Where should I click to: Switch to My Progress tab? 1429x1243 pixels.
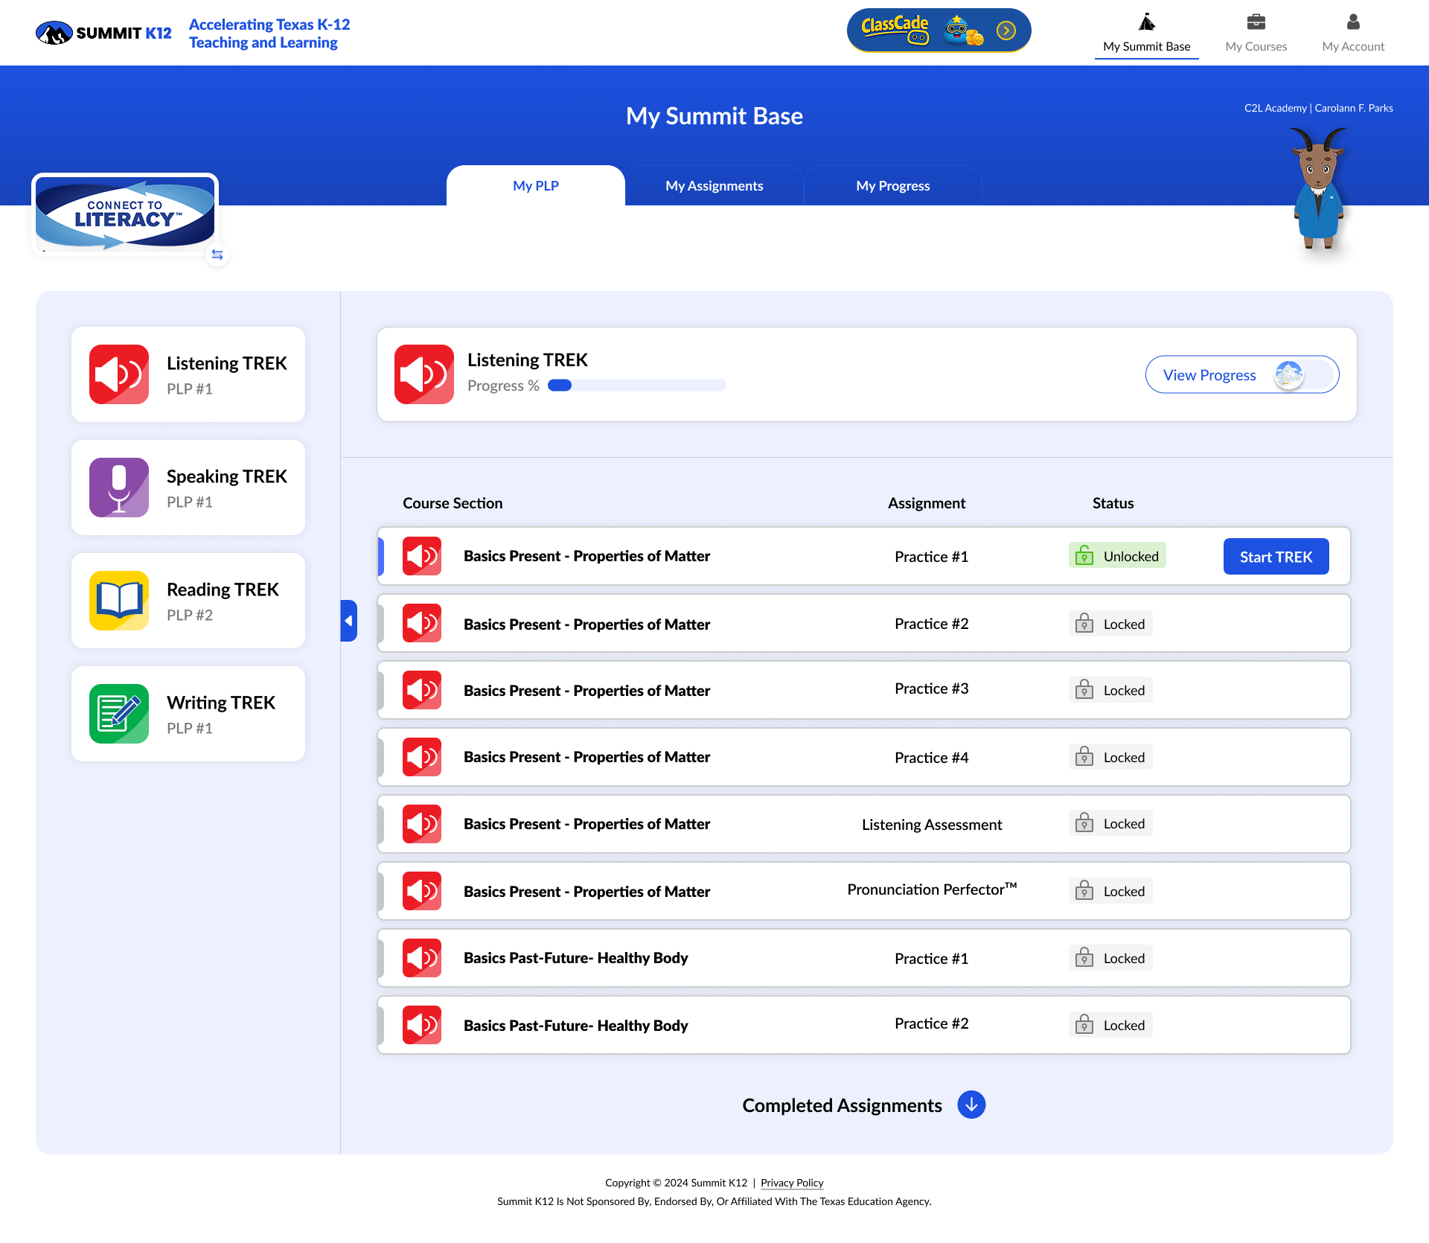892,185
